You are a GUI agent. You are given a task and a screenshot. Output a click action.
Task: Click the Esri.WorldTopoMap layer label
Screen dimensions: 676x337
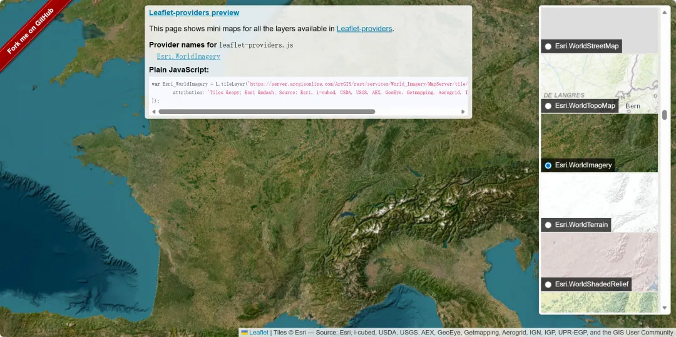click(x=585, y=106)
